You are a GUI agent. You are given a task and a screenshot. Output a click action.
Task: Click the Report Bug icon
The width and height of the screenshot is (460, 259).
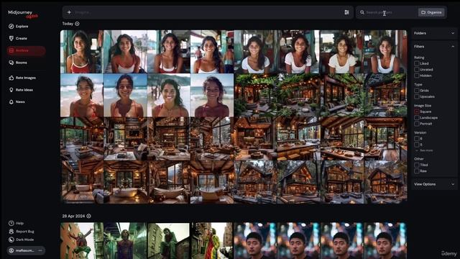[x=11, y=232]
